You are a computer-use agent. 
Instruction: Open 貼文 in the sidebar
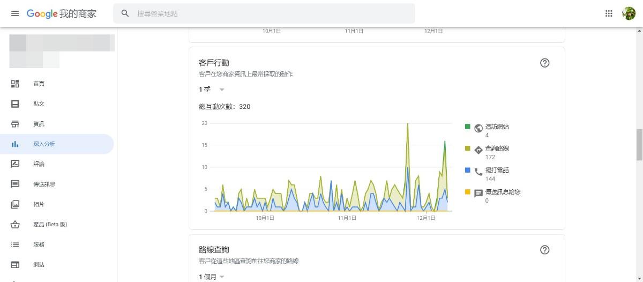coord(39,104)
